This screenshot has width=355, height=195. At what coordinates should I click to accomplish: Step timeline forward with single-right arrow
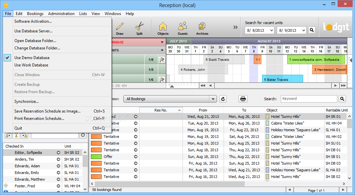pos(336,85)
